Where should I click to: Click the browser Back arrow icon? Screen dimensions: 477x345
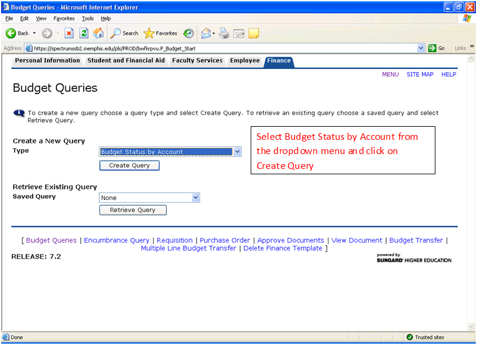coord(11,33)
